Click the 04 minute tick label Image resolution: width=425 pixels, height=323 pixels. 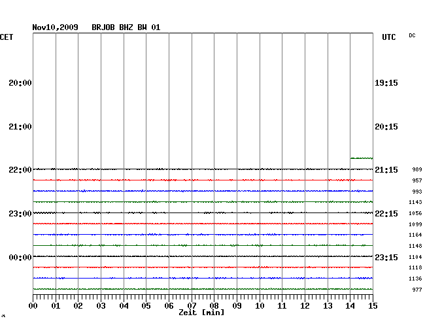[x=124, y=306]
